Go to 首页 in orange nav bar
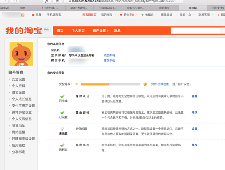This screenshot has width=225, height=170. click(60, 30)
